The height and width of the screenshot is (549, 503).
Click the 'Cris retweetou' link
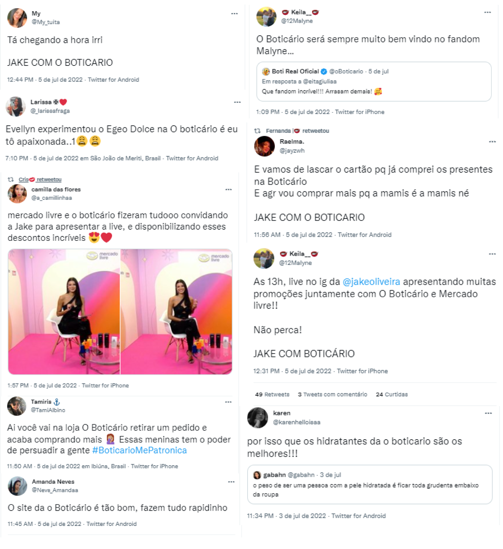(40, 179)
